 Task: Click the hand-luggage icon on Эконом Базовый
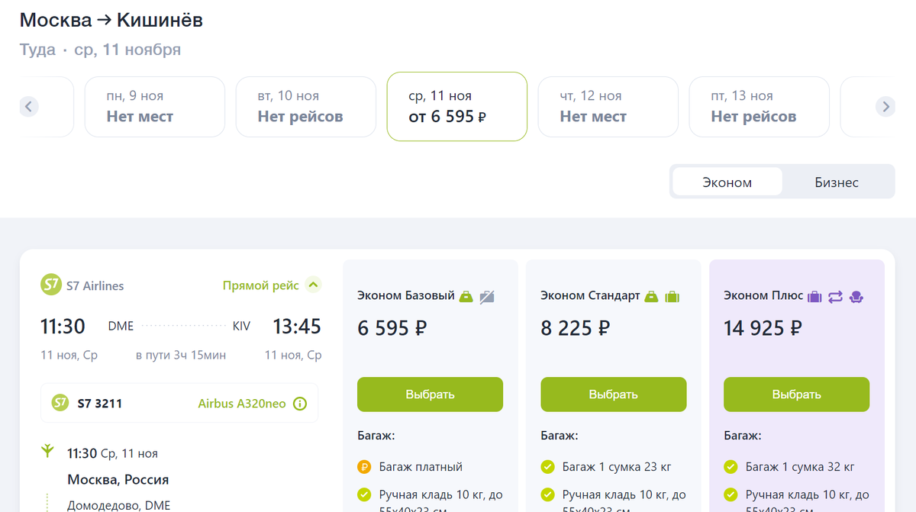[x=466, y=297]
